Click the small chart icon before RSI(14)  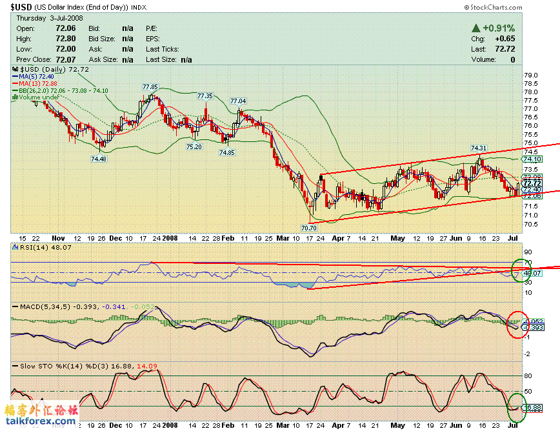tap(15, 246)
